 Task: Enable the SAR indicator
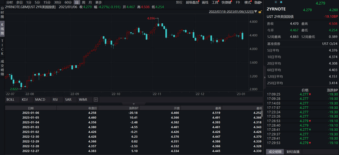point(68,100)
